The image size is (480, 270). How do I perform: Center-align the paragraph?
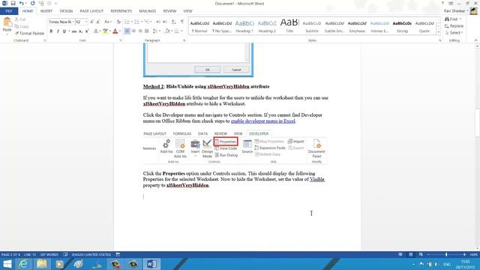133,31
